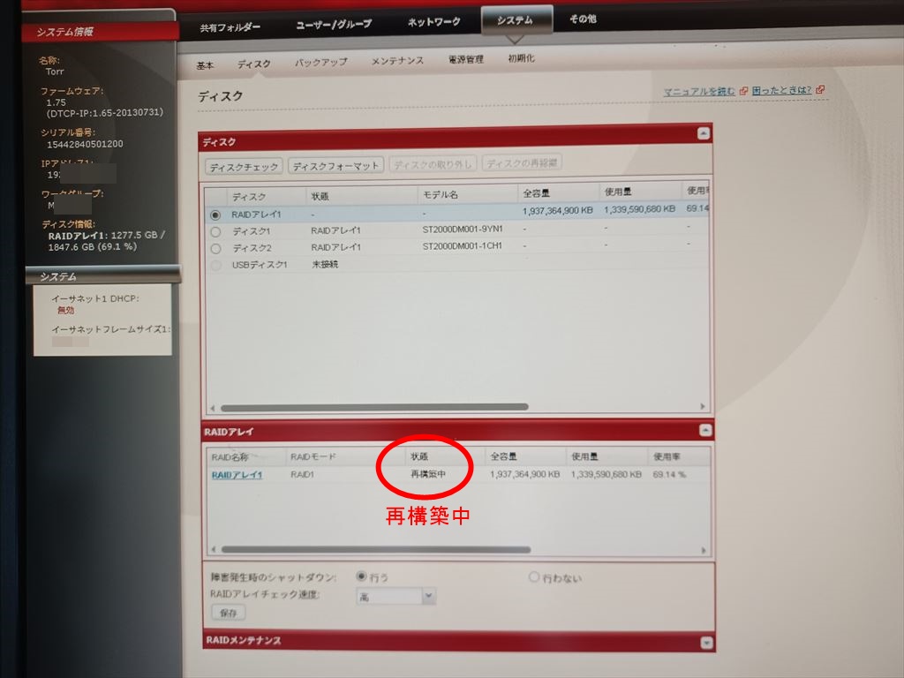Open the 共有フォルダー tab
The height and width of the screenshot is (678, 904).
[x=230, y=27]
